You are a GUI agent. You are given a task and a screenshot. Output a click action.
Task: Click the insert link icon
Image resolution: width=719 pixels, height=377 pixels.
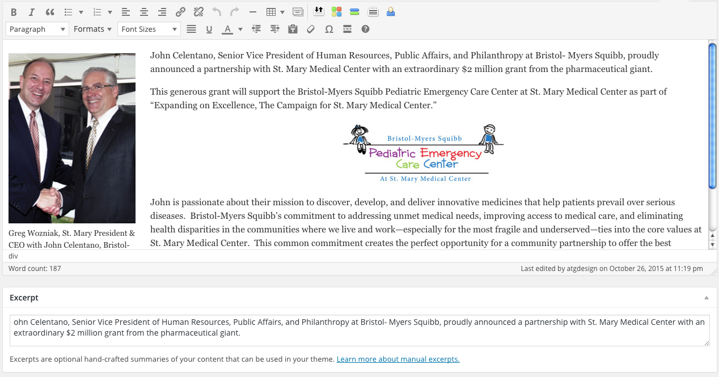pyautogui.click(x=180, y=12)
